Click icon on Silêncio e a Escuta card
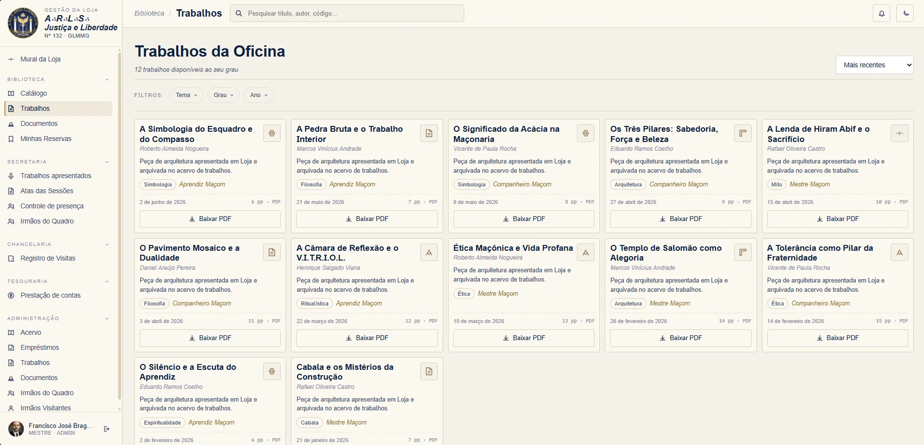The image size is (924, 445). 272,371
